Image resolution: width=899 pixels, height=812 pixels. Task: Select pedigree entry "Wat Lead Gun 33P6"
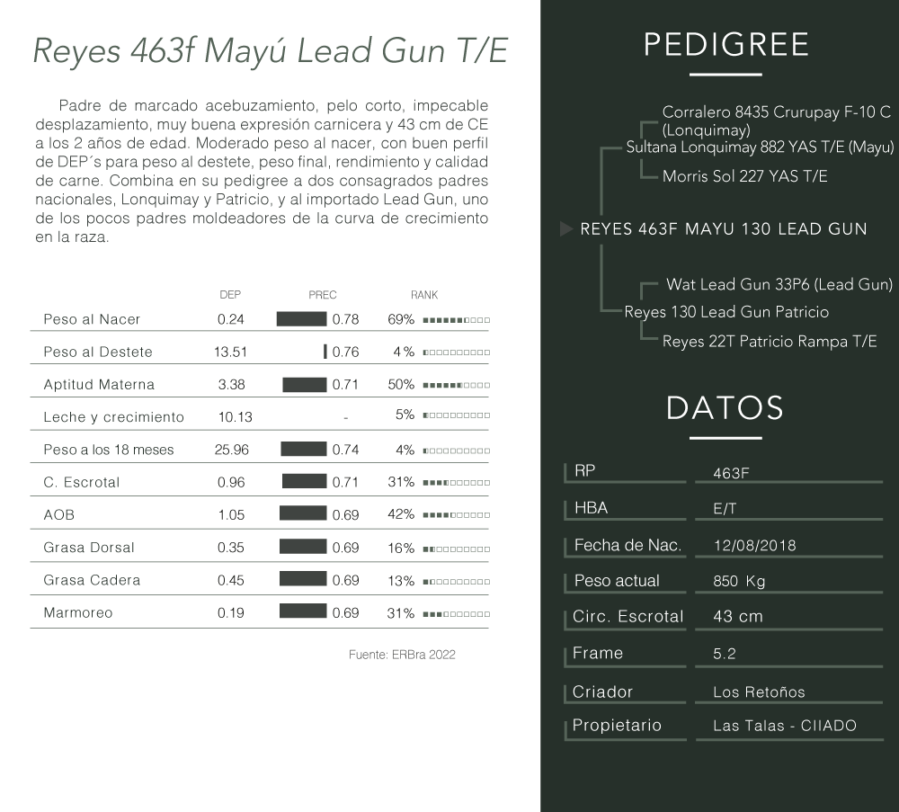tap(737, 284)
